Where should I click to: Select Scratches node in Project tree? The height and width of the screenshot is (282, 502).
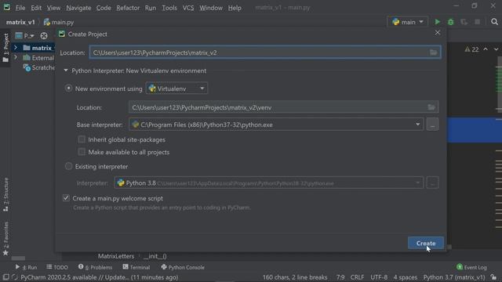[x=39, y=67]
